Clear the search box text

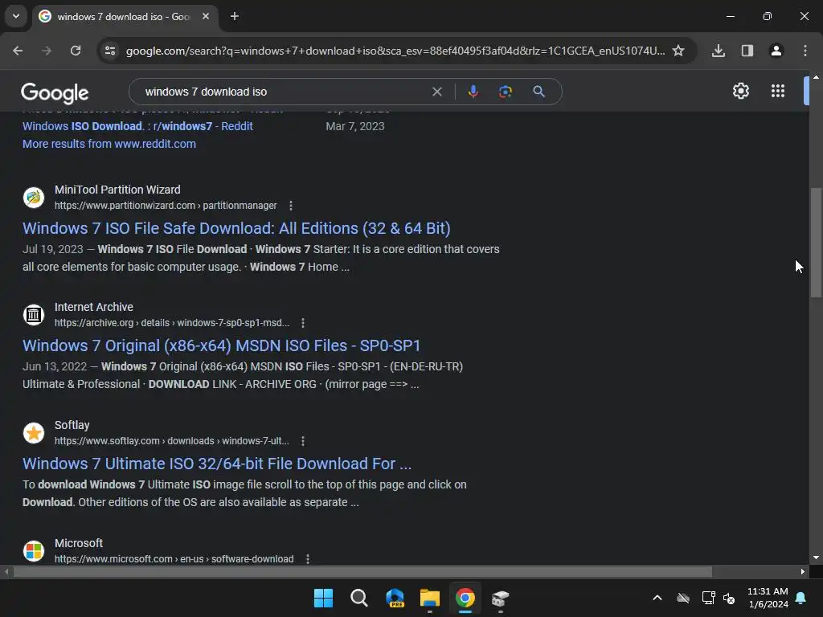[436, 92]
